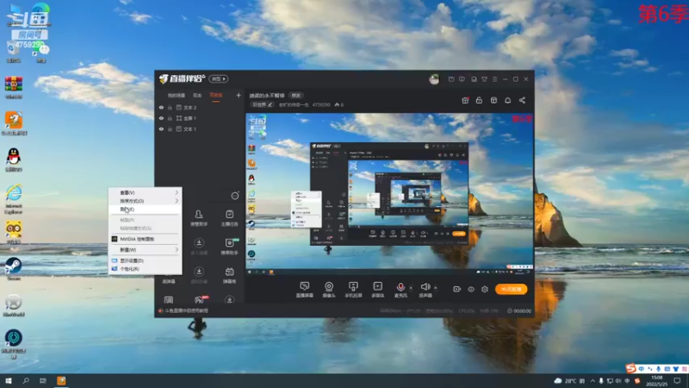
Task: Show hidden tray icons chevron
Action: click(593, 381)
